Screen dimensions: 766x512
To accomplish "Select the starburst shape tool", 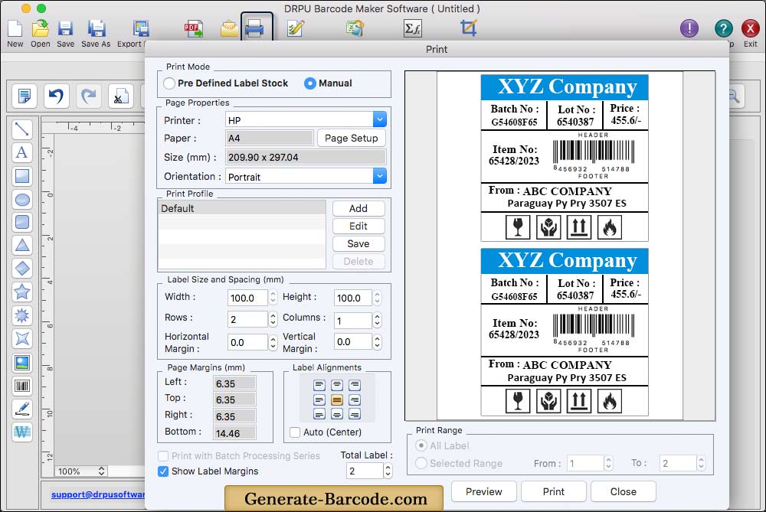I will (22, 315).
